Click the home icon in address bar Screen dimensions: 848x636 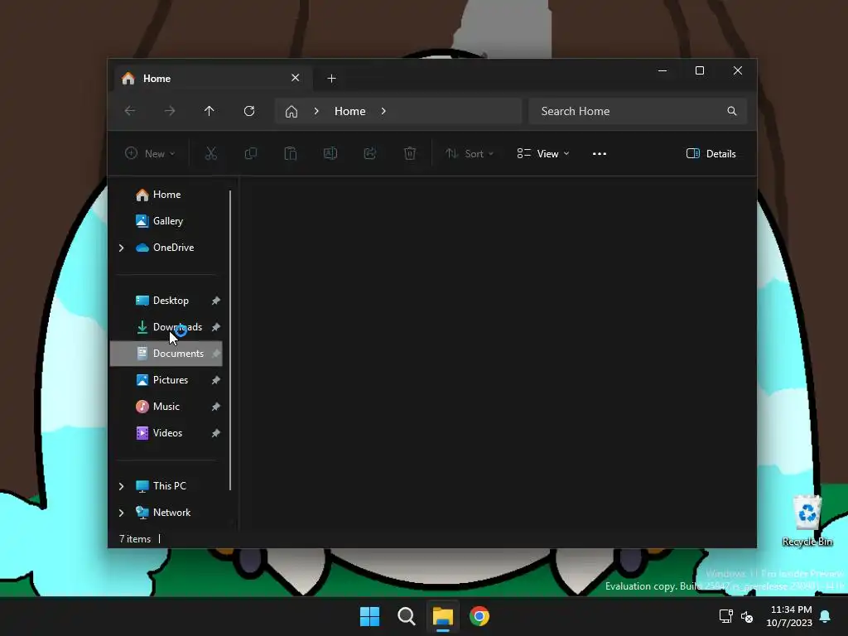point(291,112)
